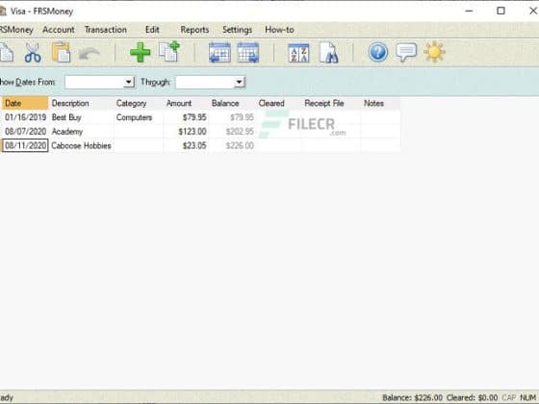
Task: Open the Edit menu
Action: [x=152, y=30]
